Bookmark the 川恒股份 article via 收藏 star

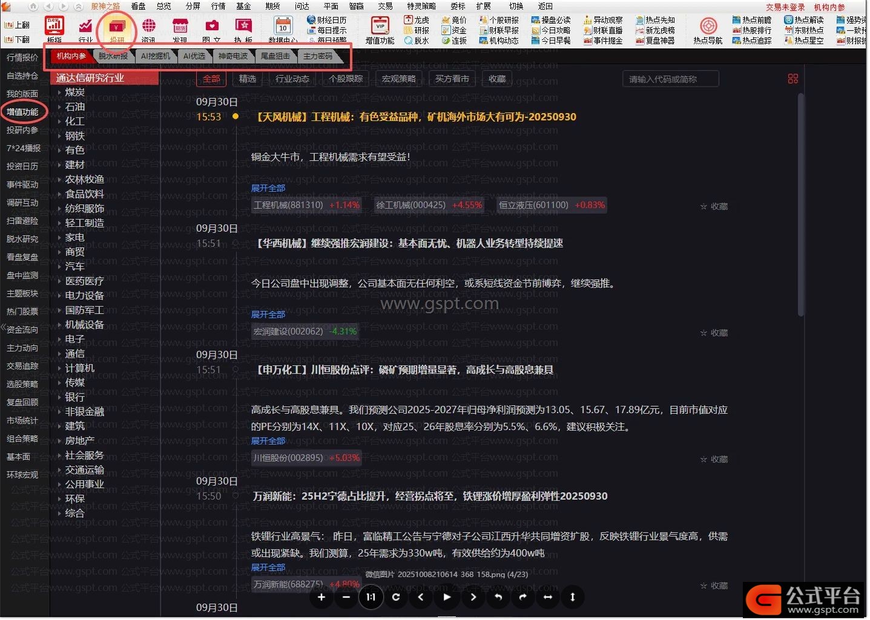coord(714,460)
